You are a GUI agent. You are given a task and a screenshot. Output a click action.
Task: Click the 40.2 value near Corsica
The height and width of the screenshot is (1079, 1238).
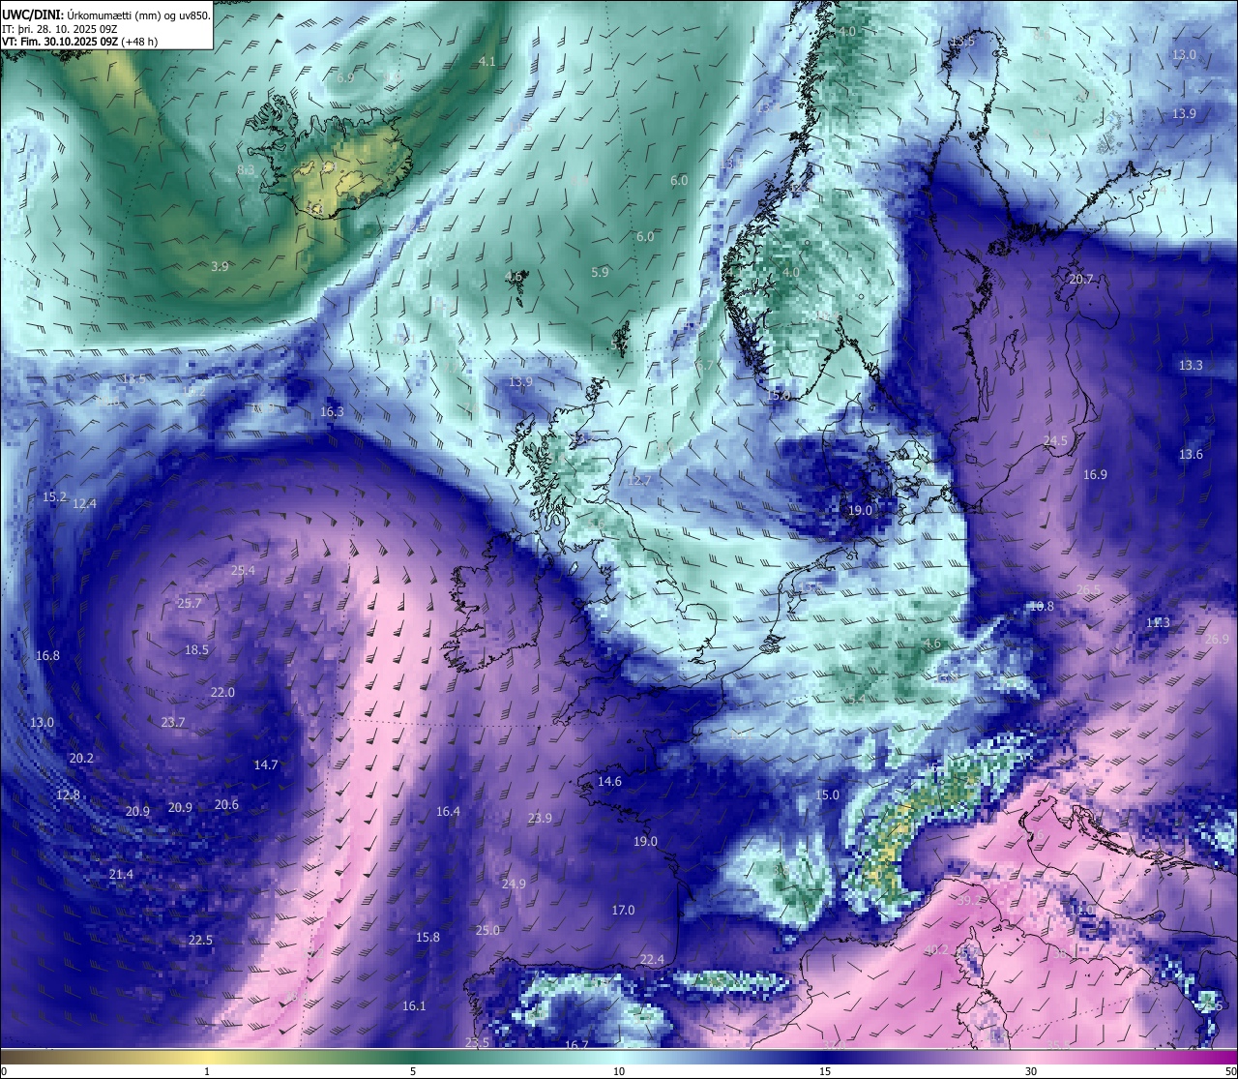tap(936, 950)
